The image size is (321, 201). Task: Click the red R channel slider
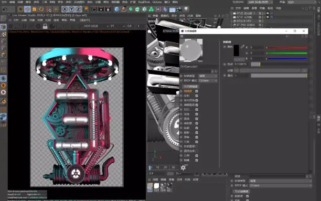click(286, 48)
